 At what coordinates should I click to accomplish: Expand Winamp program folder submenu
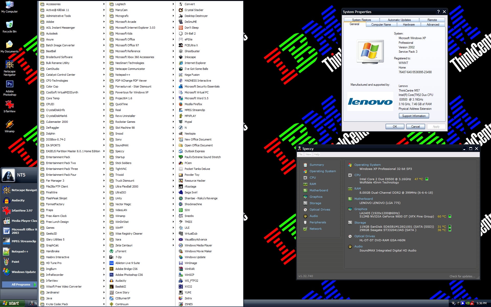tap(142, 216)
